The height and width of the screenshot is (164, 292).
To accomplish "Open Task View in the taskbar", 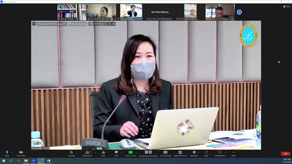I will tap(18, 161).
